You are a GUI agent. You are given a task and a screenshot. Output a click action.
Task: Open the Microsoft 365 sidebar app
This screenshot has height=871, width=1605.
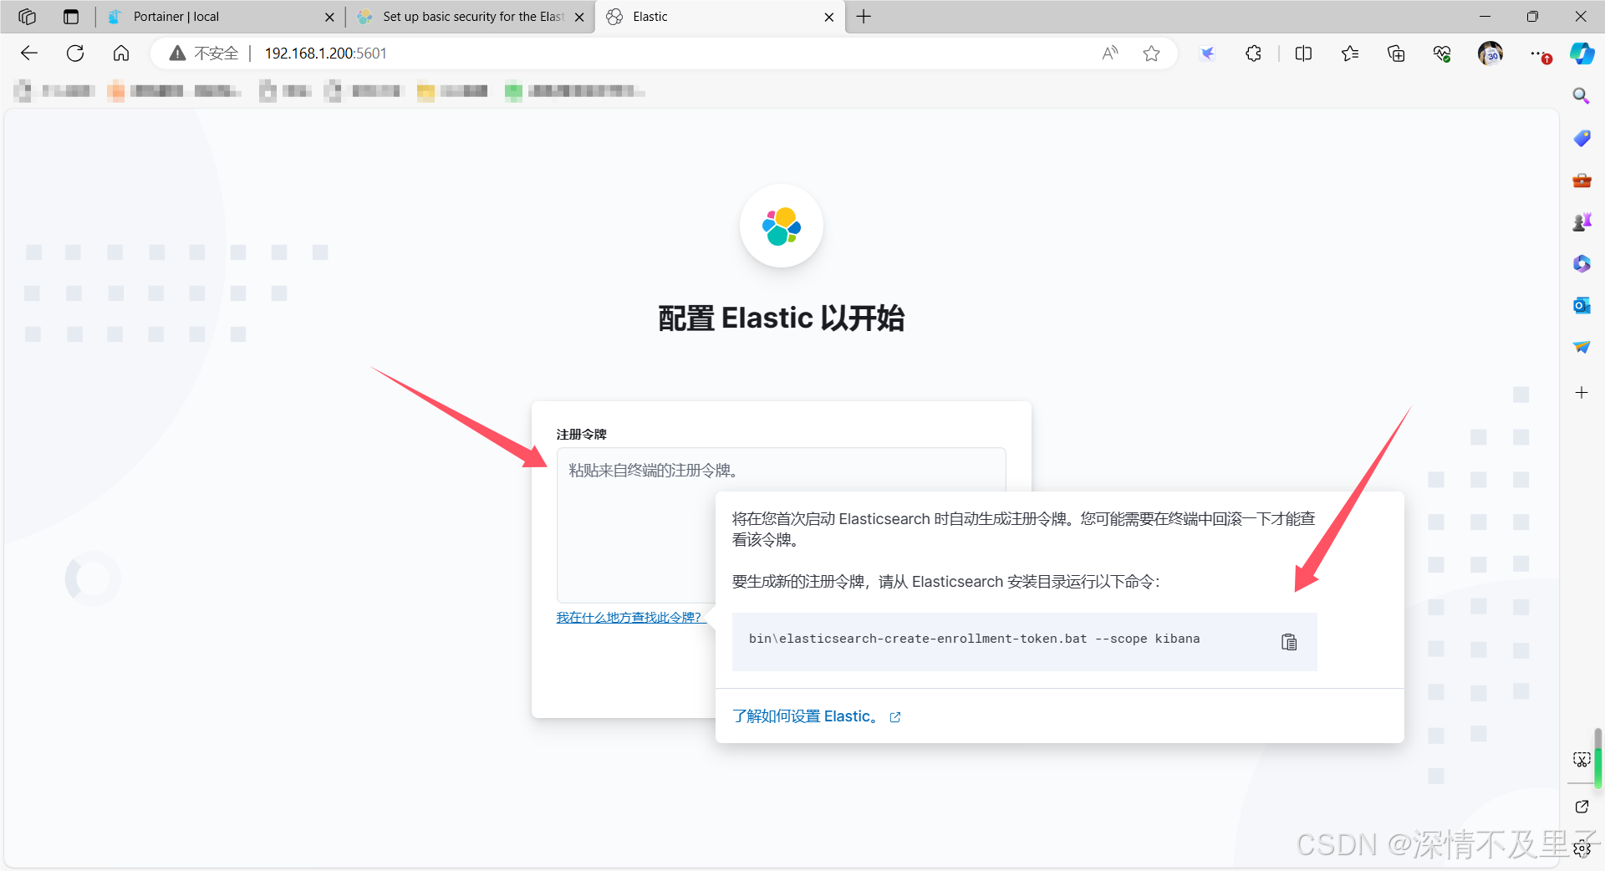1581,263
